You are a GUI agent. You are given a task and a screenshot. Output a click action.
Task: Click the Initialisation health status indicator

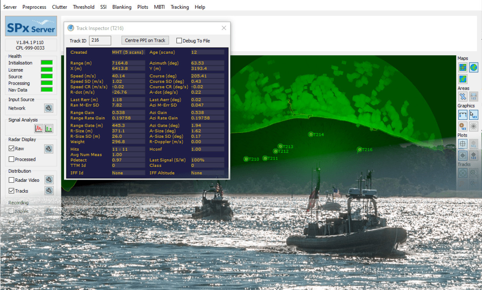coord(47,63)
